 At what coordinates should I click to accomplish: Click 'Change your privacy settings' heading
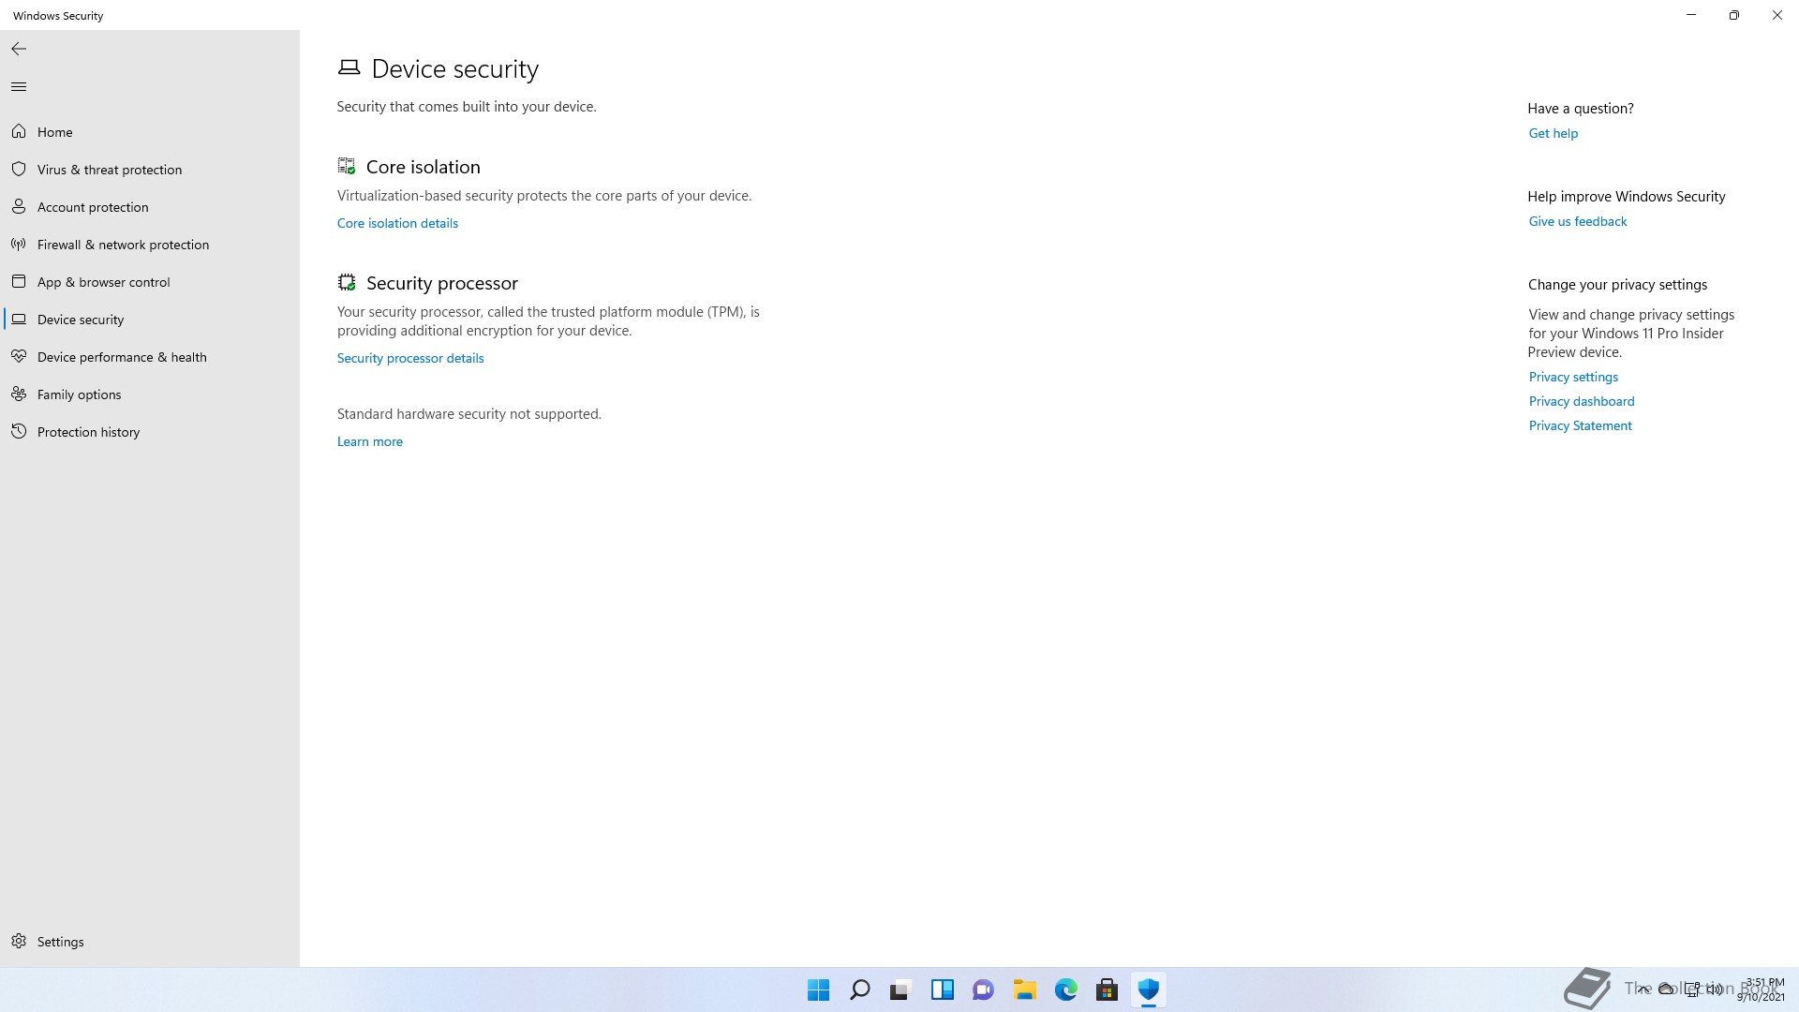pos(1618,285)
